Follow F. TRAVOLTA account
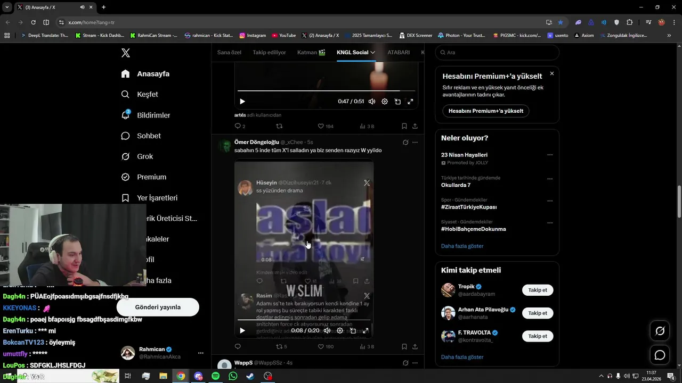The height and width of the screenshot is (383, 682). (538, 336)
